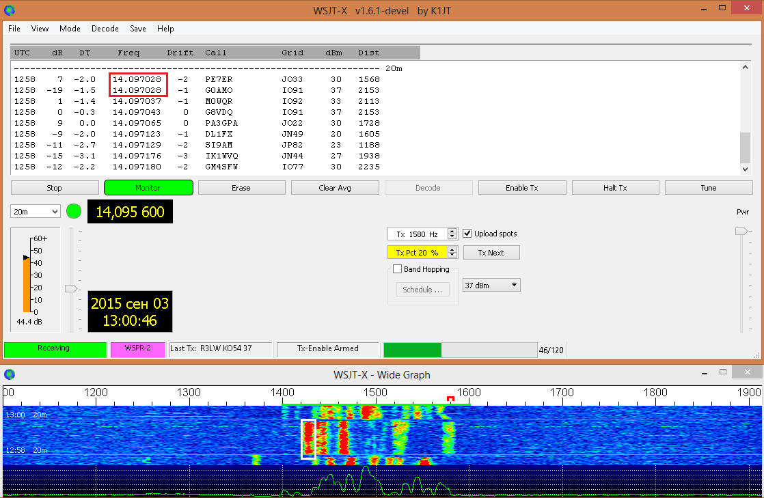Click the Halt Tx button
The height and width of the screenshot is (498, 764).
[x=615, y=188]
